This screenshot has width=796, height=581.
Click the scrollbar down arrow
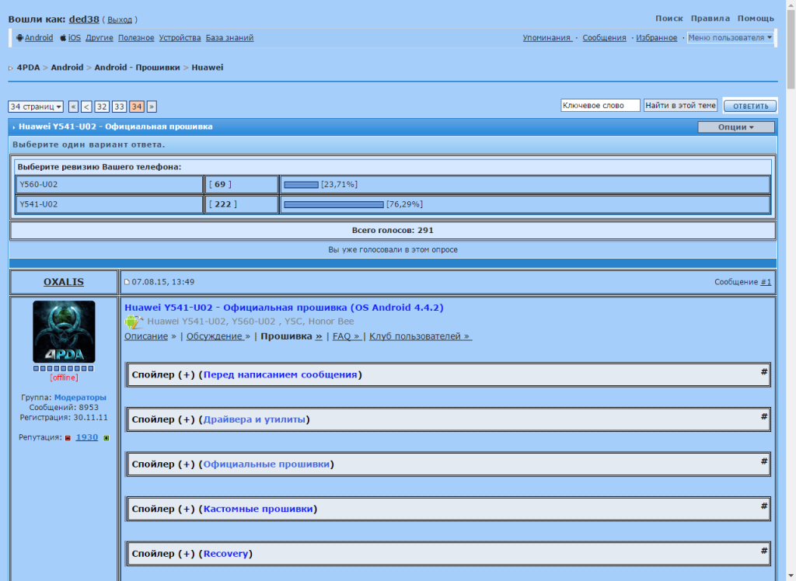(x=791, y=576)
